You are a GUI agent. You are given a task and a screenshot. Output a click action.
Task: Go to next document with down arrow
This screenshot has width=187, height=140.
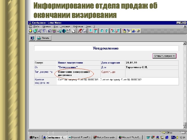(102, 31)
